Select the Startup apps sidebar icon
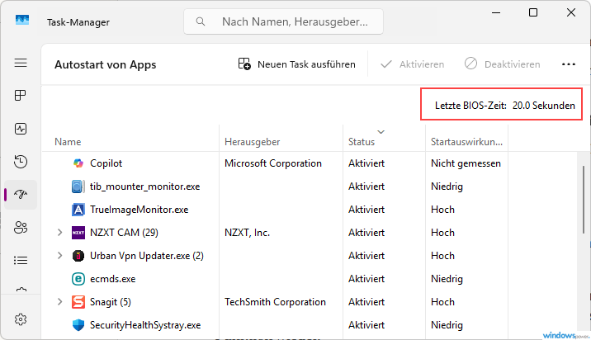 coord(21,195)
